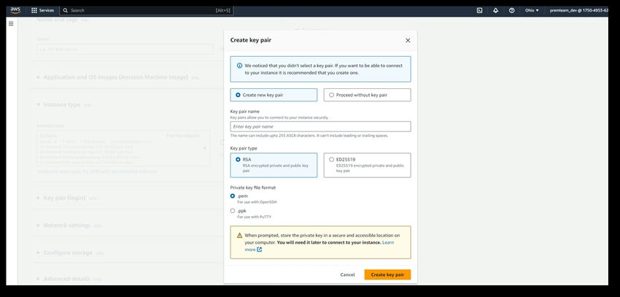Image resolution: width=620 pixels, height=297 pixels.
Task: Click the Create key pair button
Action: pyautogui.click(x=387, y=274)
